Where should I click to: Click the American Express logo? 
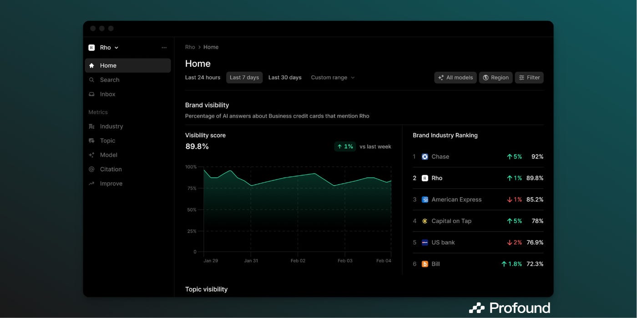click(425, 199)
